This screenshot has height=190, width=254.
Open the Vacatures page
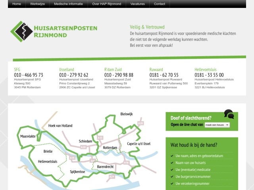(x=137, y=4)
